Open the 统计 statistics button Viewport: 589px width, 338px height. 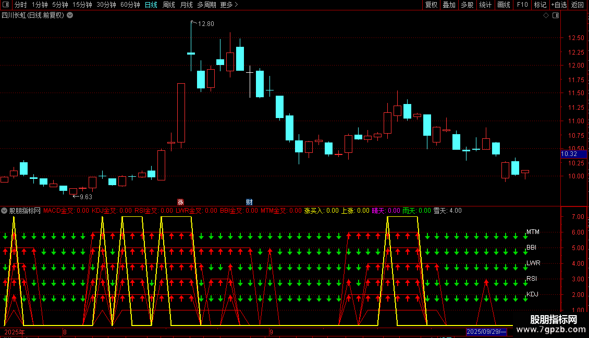(x=485, y=5)
